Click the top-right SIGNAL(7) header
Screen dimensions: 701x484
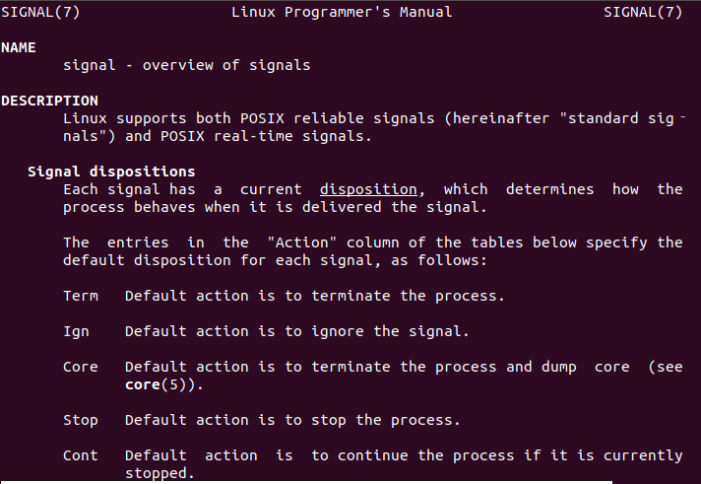tap(643, 12)
